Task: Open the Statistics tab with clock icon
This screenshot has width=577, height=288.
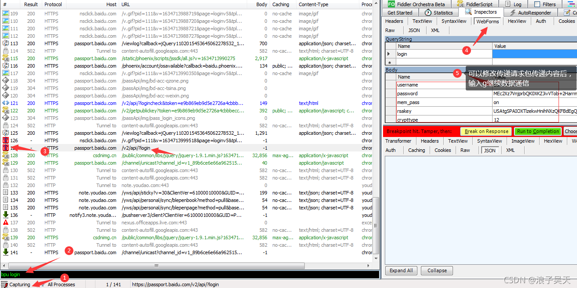Action: tap(438, 13)
